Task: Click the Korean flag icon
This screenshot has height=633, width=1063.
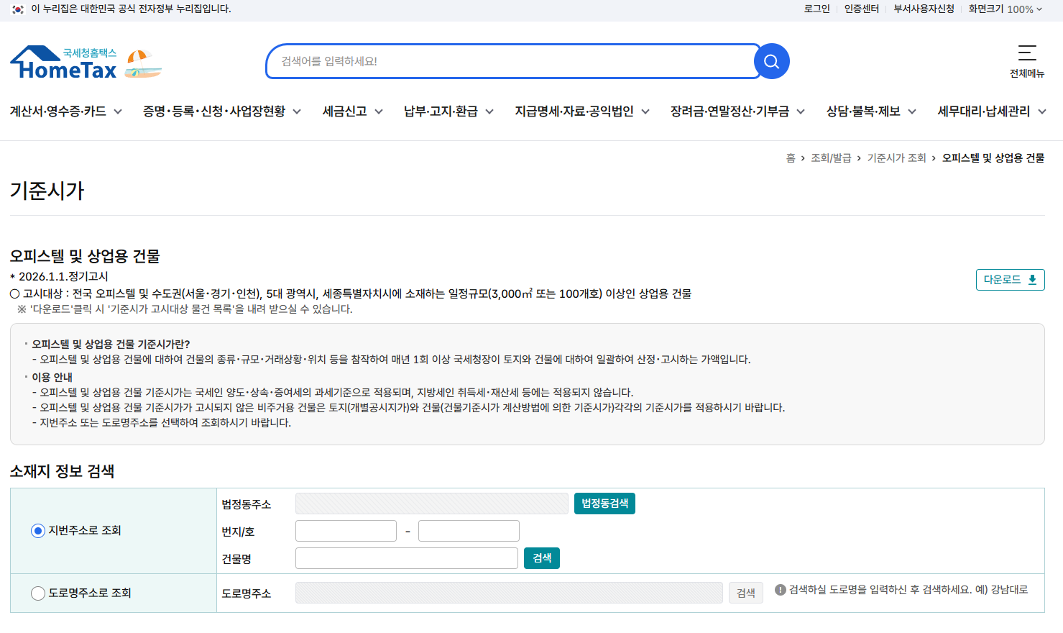Action: coord(18,9)
